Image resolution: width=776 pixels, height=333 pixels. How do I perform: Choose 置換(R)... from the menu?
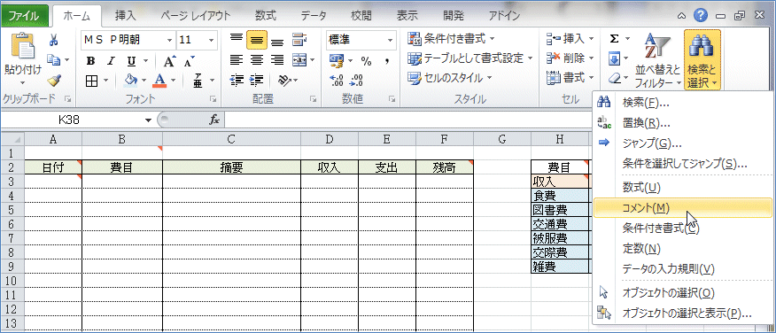pyautogui.click(x=682, y=123)
